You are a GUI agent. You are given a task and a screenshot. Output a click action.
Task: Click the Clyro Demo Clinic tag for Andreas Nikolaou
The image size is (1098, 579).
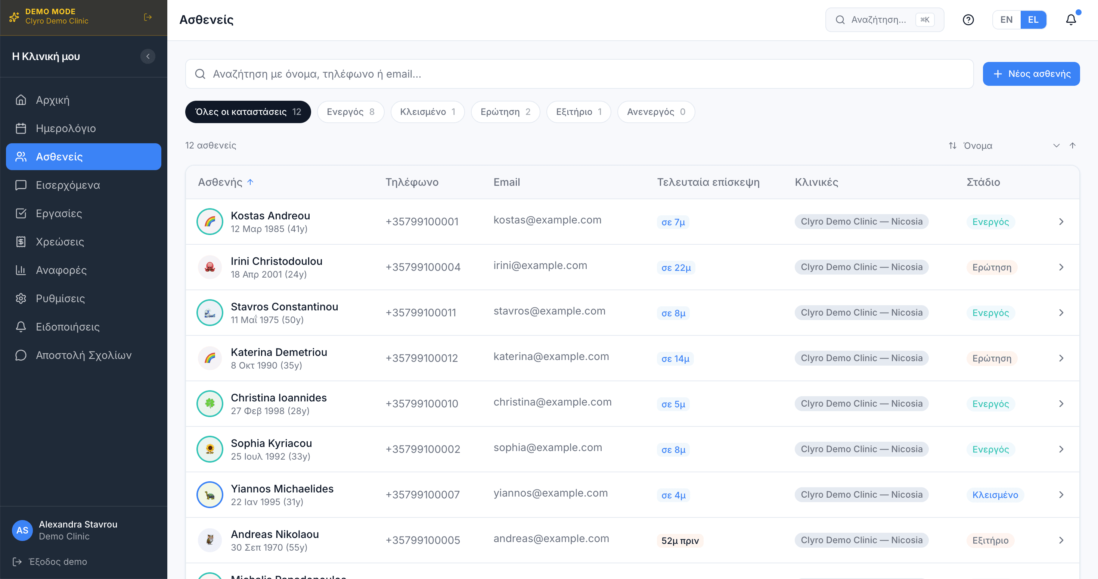[862, 540]
